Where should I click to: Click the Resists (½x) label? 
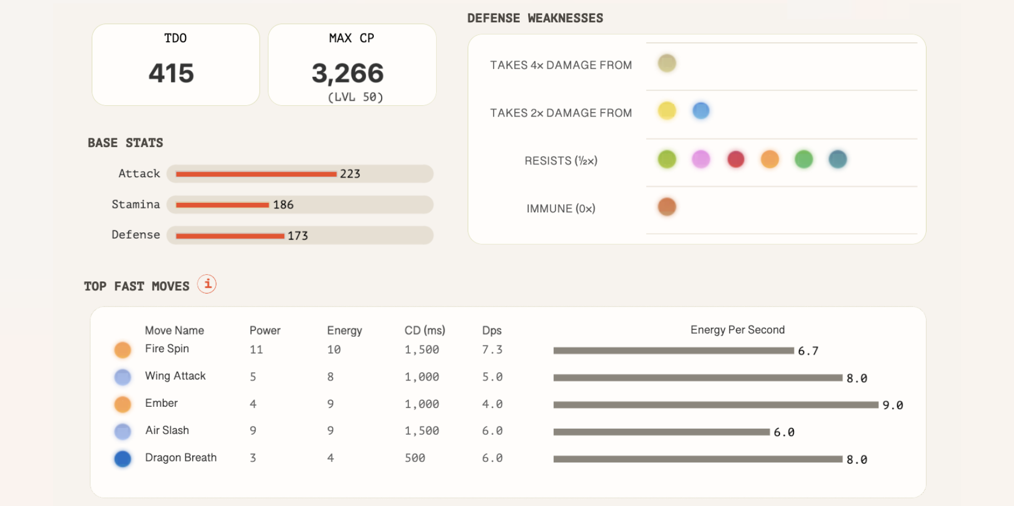coord(561,161)
